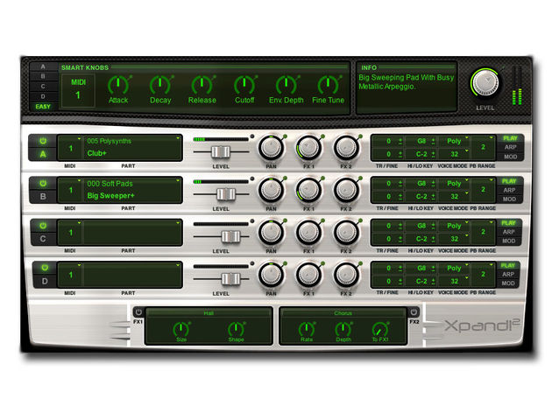Select smart knobs tab B
The image size is (552, 413).
[x=43, y=76]
